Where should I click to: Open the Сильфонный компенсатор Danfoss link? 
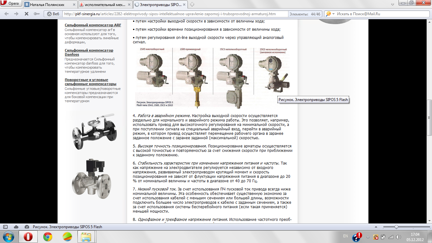(89, 53)
